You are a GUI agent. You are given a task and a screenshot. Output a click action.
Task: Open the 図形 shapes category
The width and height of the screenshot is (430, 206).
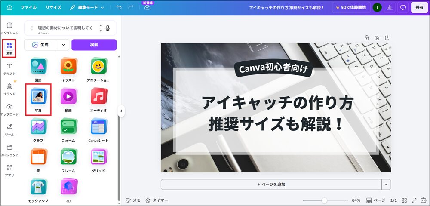[38, 70]
